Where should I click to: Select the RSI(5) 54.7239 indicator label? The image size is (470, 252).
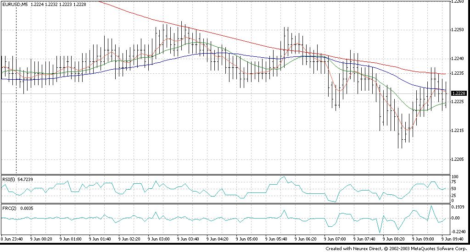tap(18, 179)
